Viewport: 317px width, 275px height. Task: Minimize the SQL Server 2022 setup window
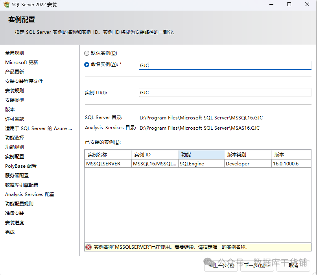point(271,4)
